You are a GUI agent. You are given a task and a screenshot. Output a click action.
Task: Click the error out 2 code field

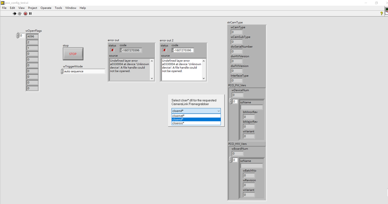coord(184,50)
